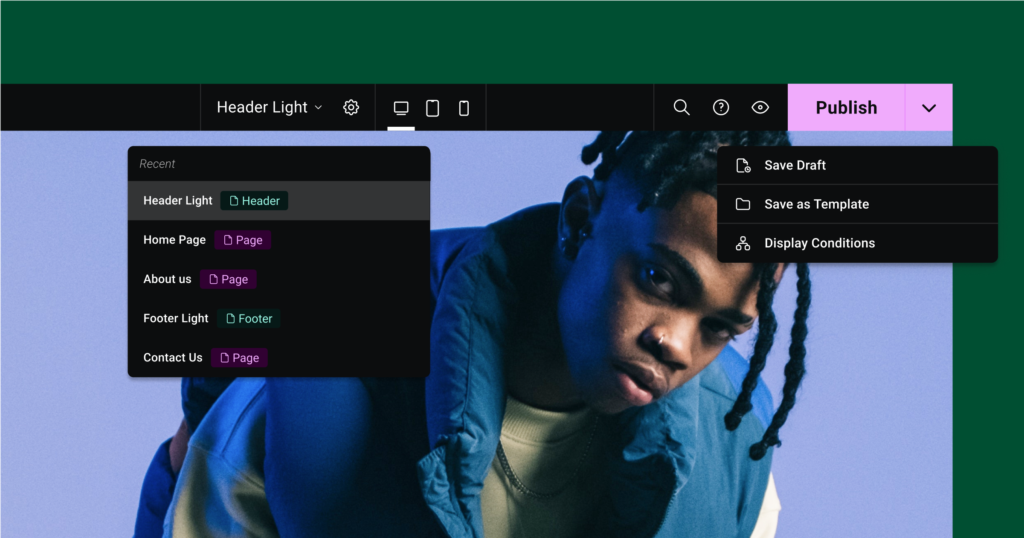Click the desktop preview icon

[x=401, y=107]
